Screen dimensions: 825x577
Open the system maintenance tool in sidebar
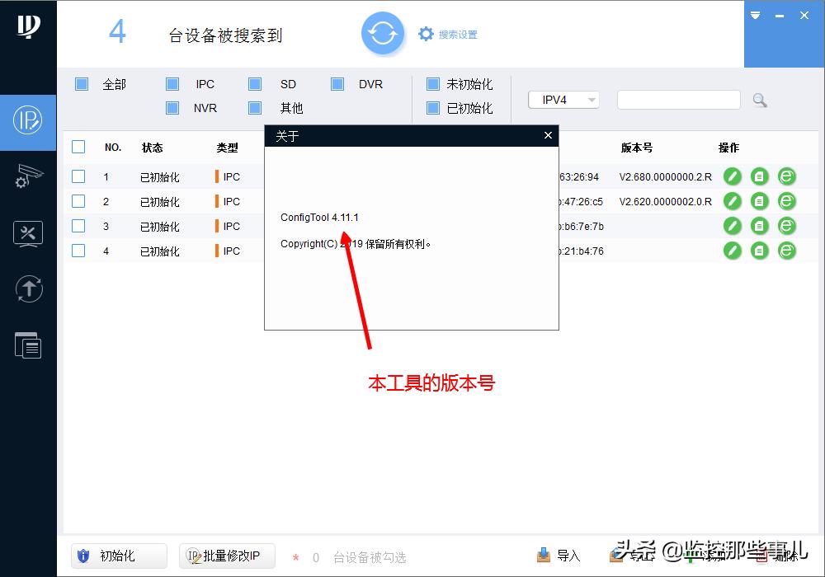28,234
